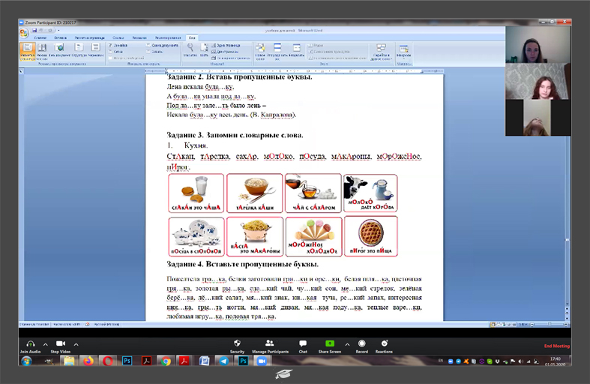Open the Home (Главная) ribbon tab
The width and height of the screenshot is (590, 384).
click(40, 37)
